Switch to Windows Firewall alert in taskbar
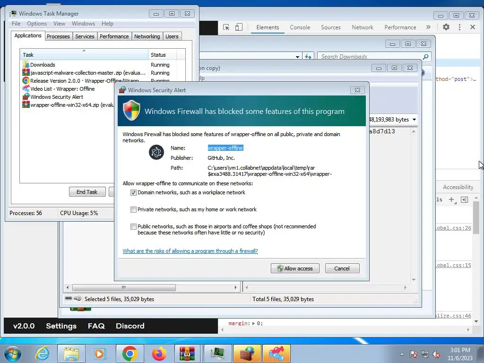484x363 pixels. point(247,354)
